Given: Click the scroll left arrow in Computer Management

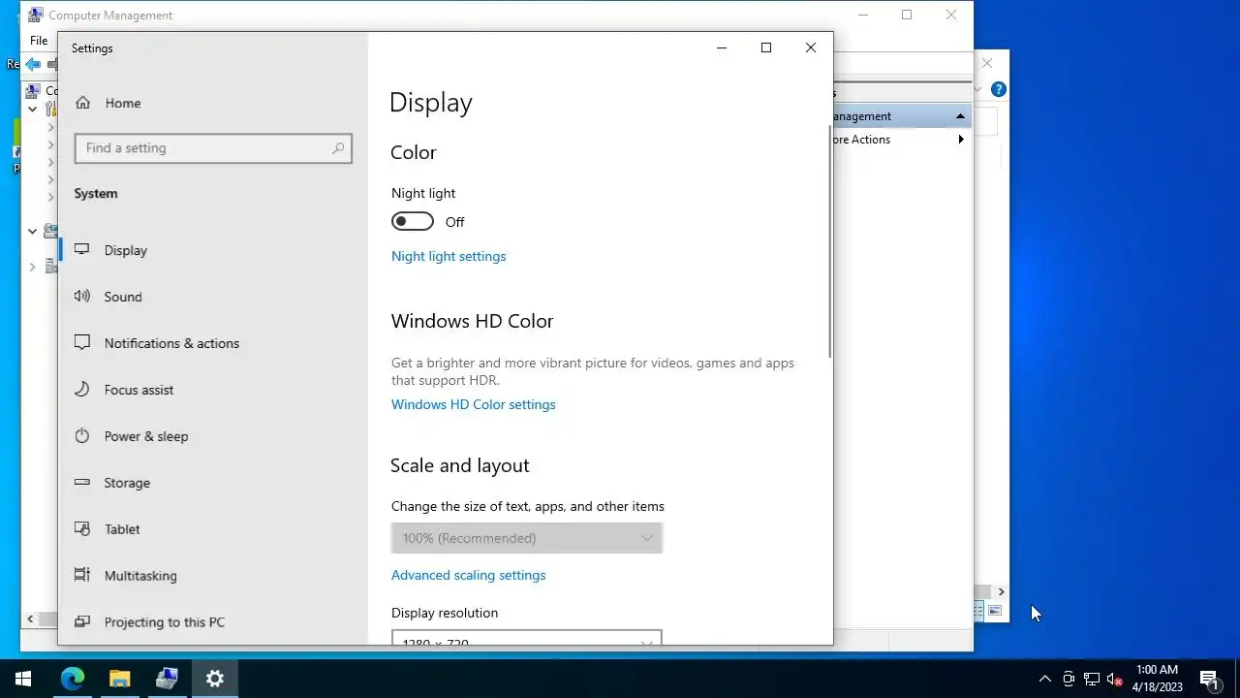Looking at the screenshot, I should [x=30, y=619].
